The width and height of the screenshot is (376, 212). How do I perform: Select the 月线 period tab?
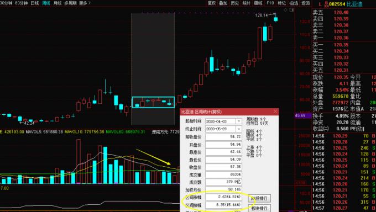[58, 3]
